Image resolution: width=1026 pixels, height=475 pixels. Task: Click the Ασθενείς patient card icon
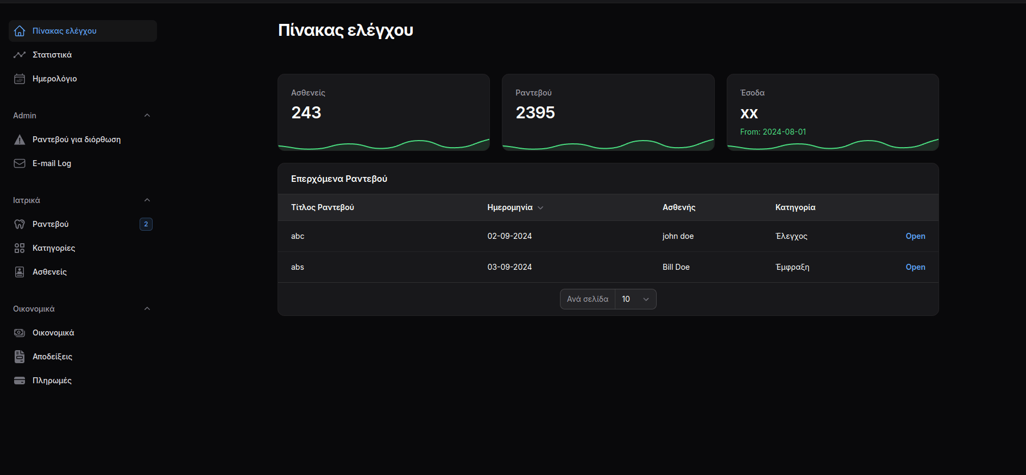click(x=20, y=272)
